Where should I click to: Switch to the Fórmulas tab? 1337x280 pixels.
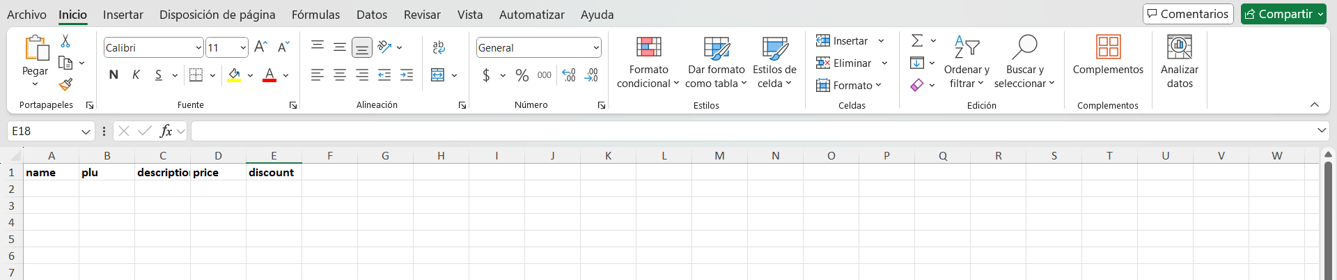[315, 15]
